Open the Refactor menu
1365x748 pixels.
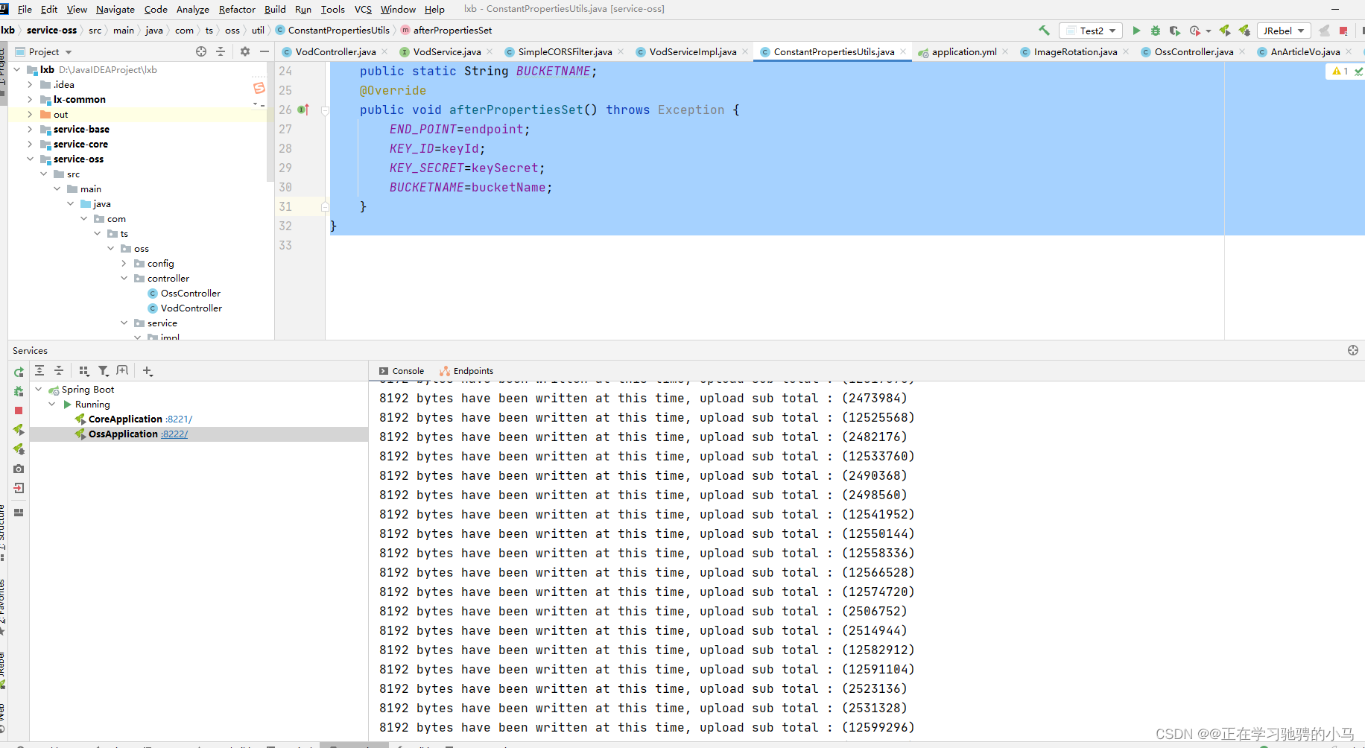(x=237, y=10)
